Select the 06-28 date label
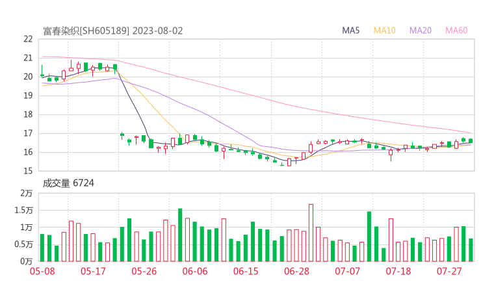This screenshot has height=286, width=481. pyautogui.click(x=296, y=271)
